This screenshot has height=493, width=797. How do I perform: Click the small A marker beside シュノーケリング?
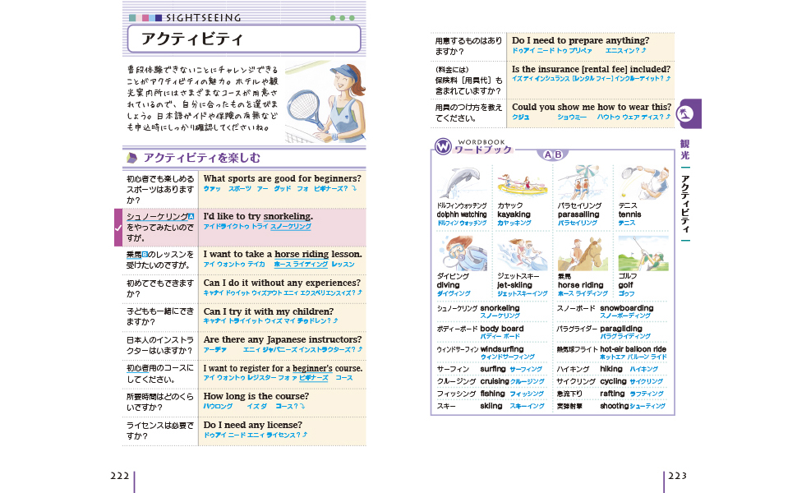tap(191, 217)
